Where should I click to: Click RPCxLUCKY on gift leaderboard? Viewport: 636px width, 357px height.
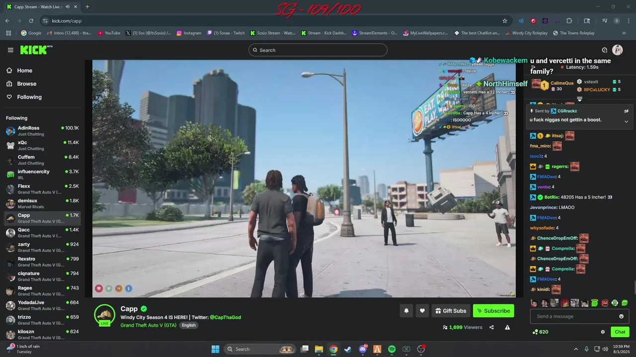[x=596, y=89]
